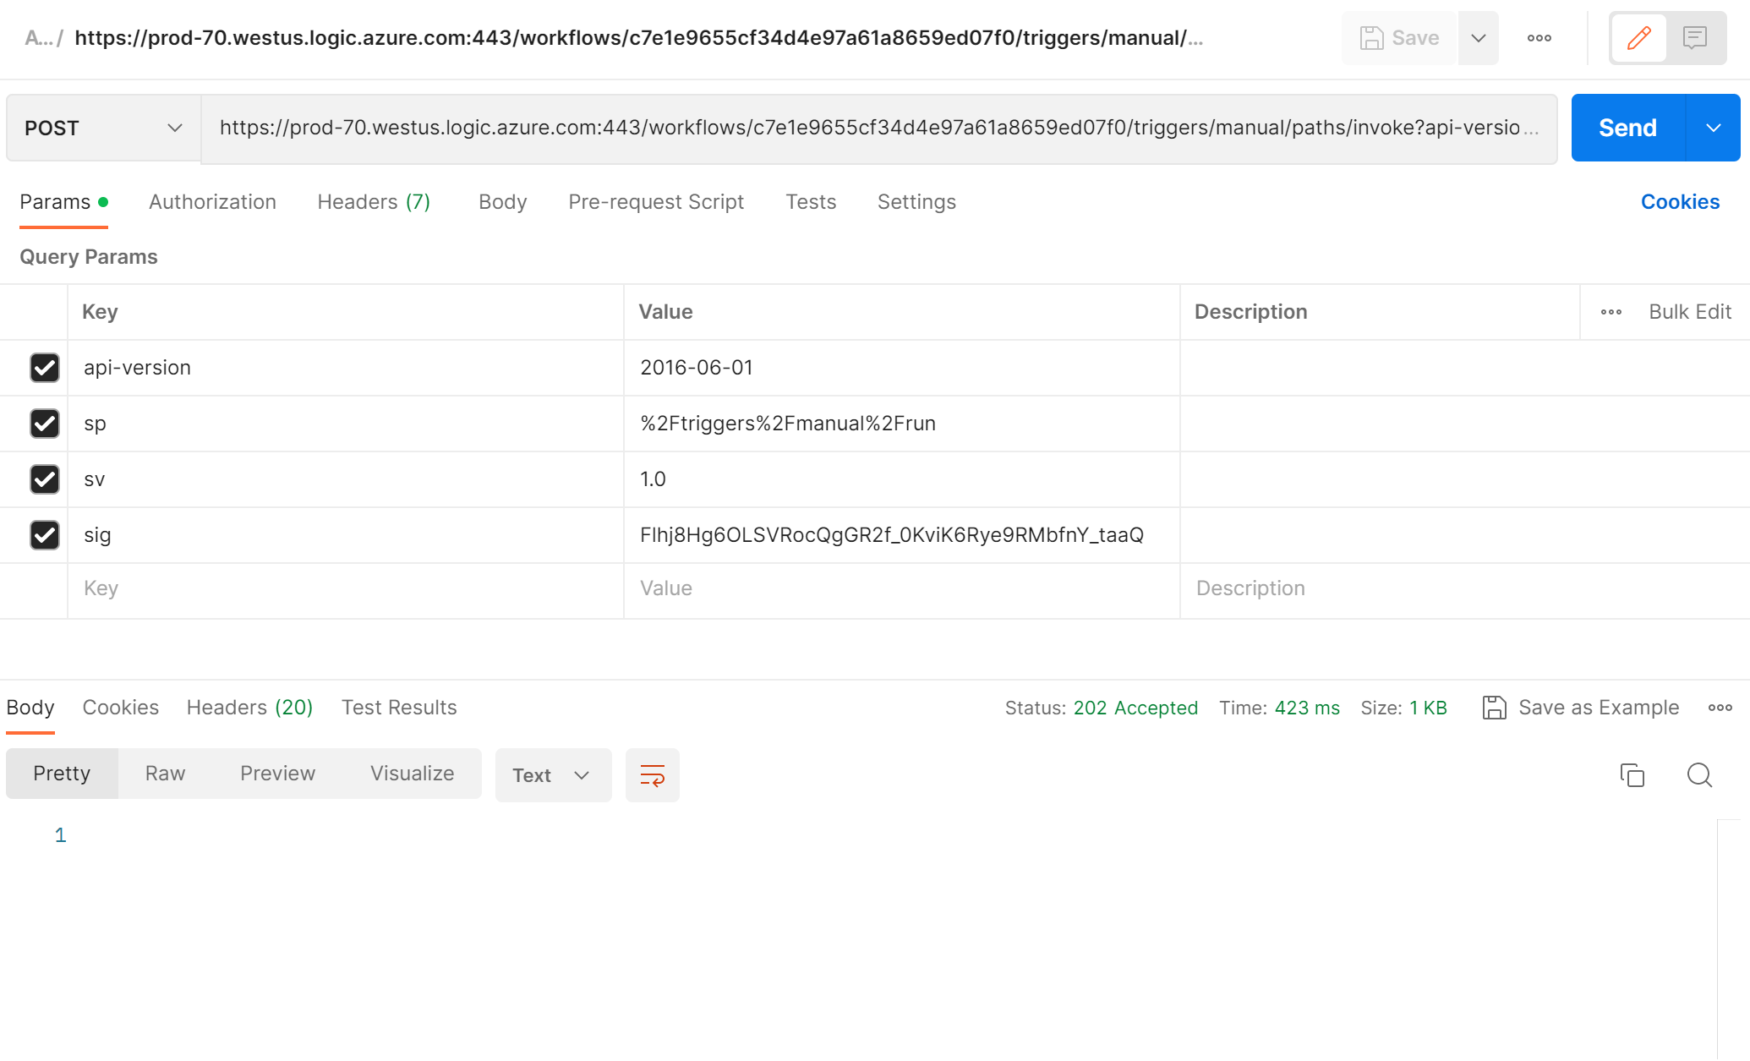Image resolution: width=1750 pixels, height=1061 pixels.
Task: Open the response Headers (20) tab
Action: coord(249,708)
